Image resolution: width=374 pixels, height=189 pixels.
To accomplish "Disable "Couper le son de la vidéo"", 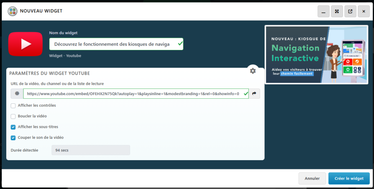I will click(13, 138).
